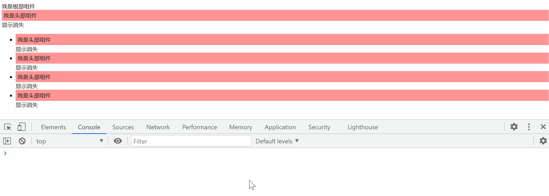The height and width of the screenshot is (196, 549).
Task: Focus the console Filter input field
Action: pos(191,141)
